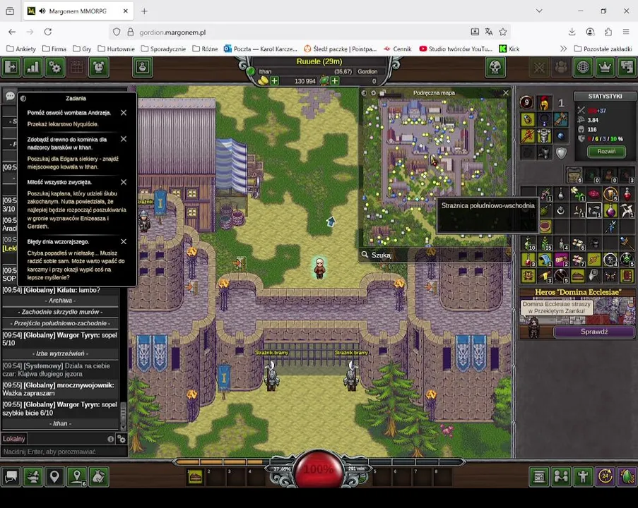Open the Ankiety bookmarks folder
The image size is (638, 508).
coord(22,49)
